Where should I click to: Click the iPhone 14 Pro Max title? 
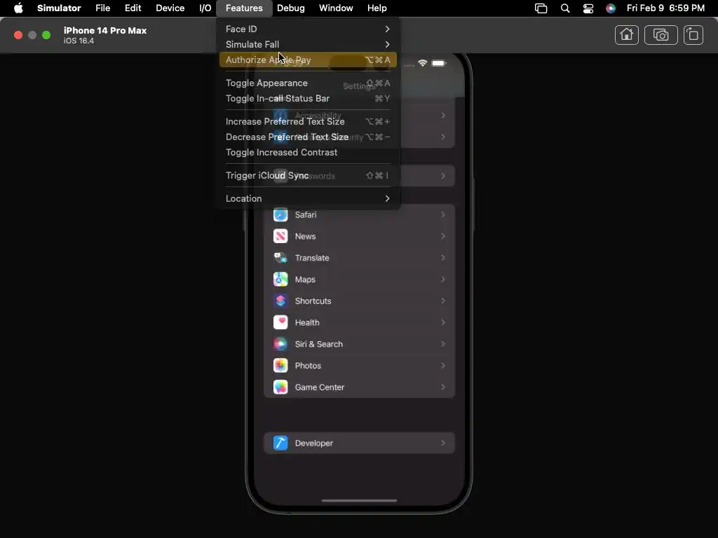click(x=105, y=31)
